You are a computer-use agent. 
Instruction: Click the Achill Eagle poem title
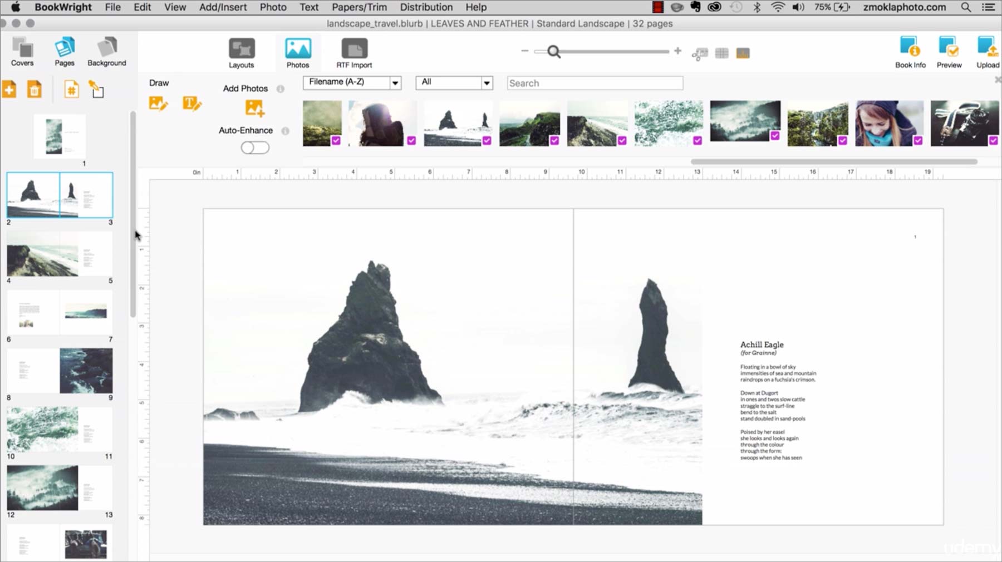[x=762, y=344]
